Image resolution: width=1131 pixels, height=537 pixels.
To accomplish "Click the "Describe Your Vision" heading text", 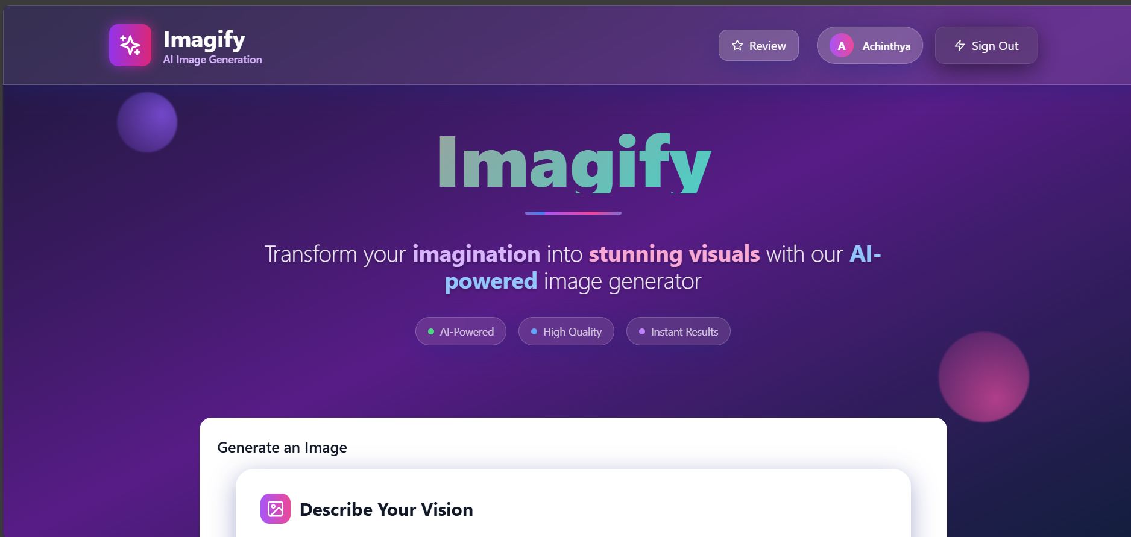I will tap(386, 510).
